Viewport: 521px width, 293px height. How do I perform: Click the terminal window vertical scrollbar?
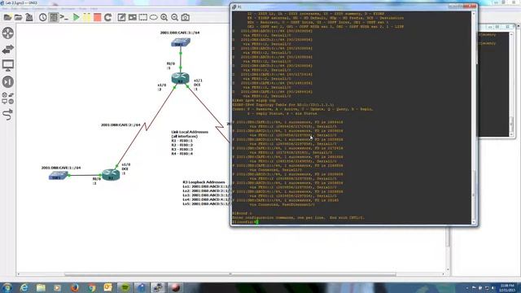click(474, 118)
